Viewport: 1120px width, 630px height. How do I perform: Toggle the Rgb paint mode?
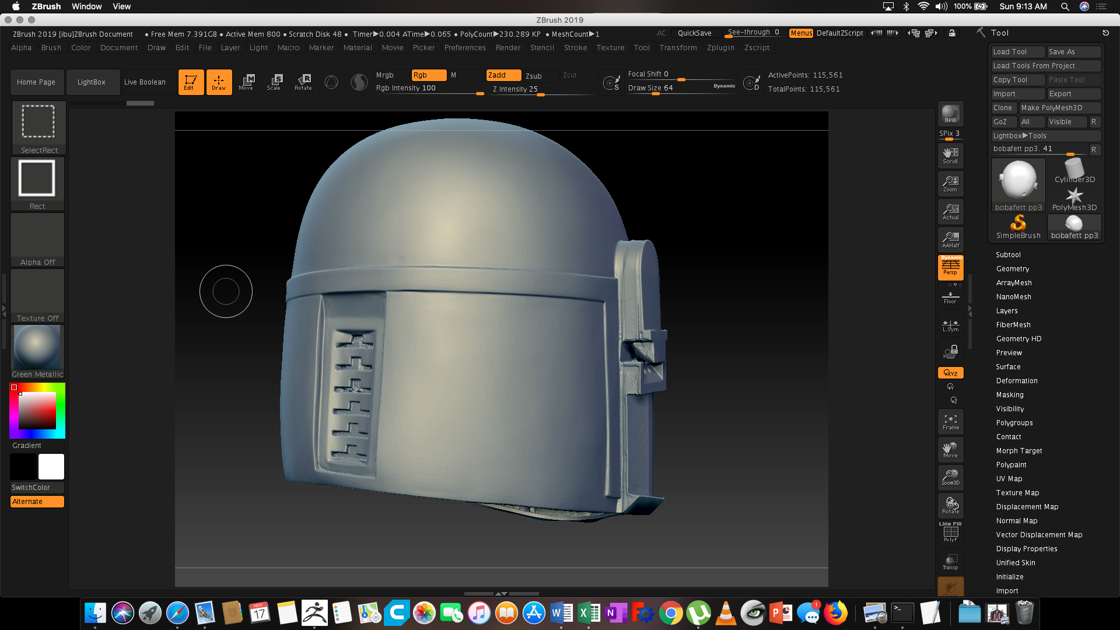429,75
